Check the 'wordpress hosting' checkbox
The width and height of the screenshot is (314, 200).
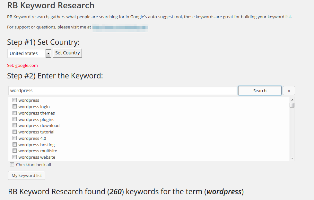[14, 144]
